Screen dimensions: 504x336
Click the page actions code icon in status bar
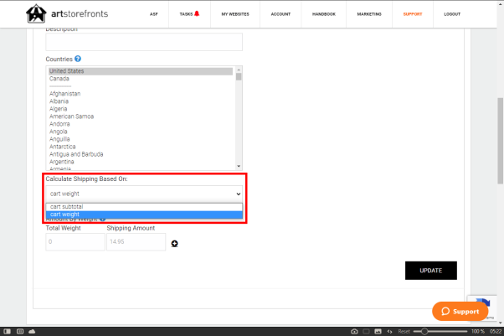pos(389,331)
